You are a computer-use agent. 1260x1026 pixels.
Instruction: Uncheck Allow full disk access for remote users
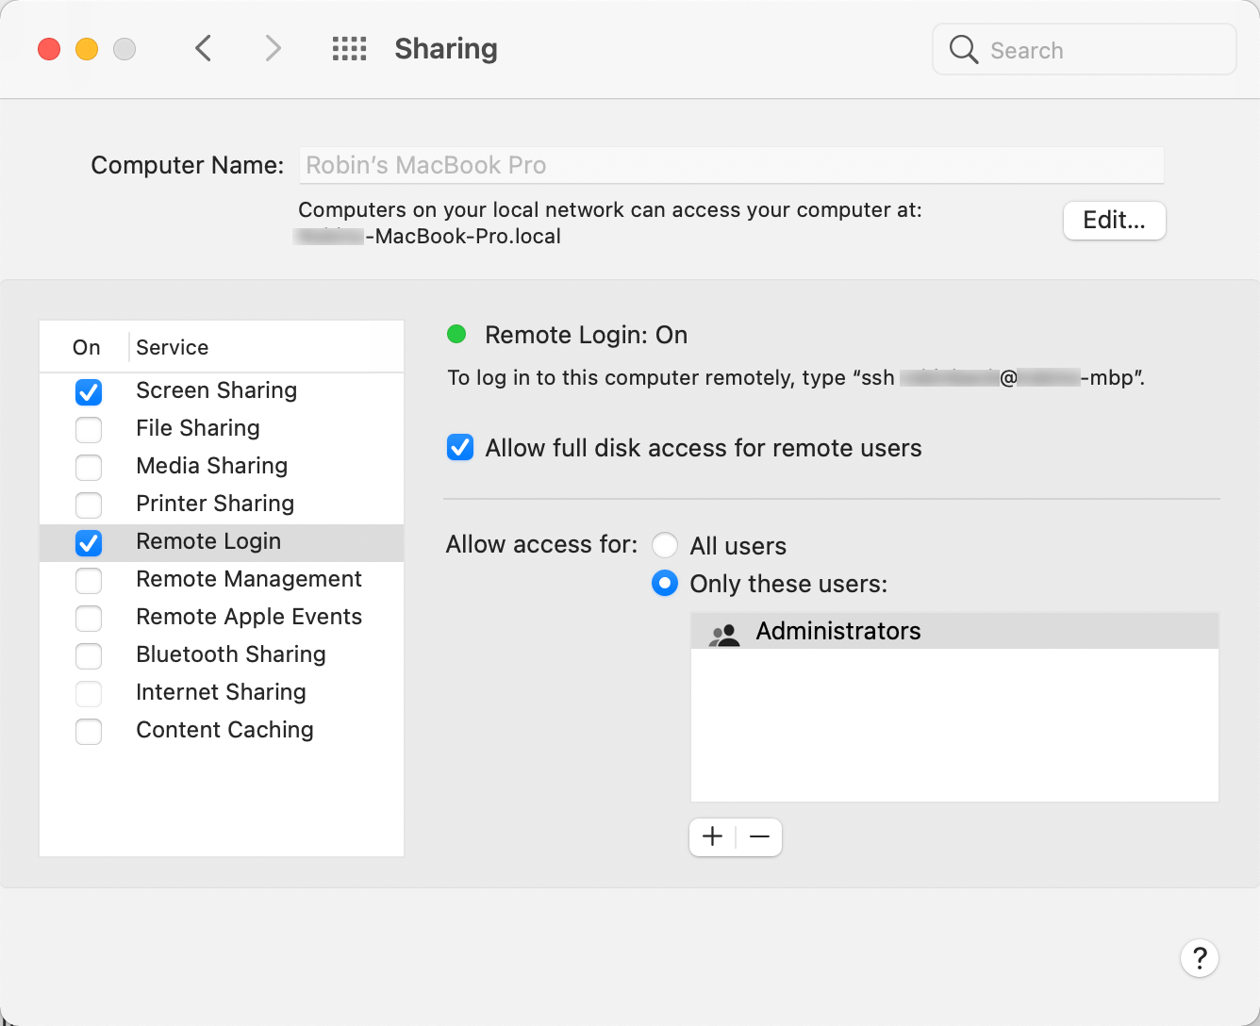pos(460,447)
